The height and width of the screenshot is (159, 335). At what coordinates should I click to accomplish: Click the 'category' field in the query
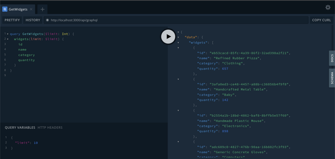26,55
